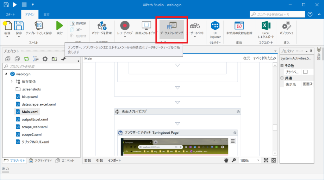Viewport: 324px width, 180px height.
Task: Click 復元 in designer header
Action: coord(247,58)
